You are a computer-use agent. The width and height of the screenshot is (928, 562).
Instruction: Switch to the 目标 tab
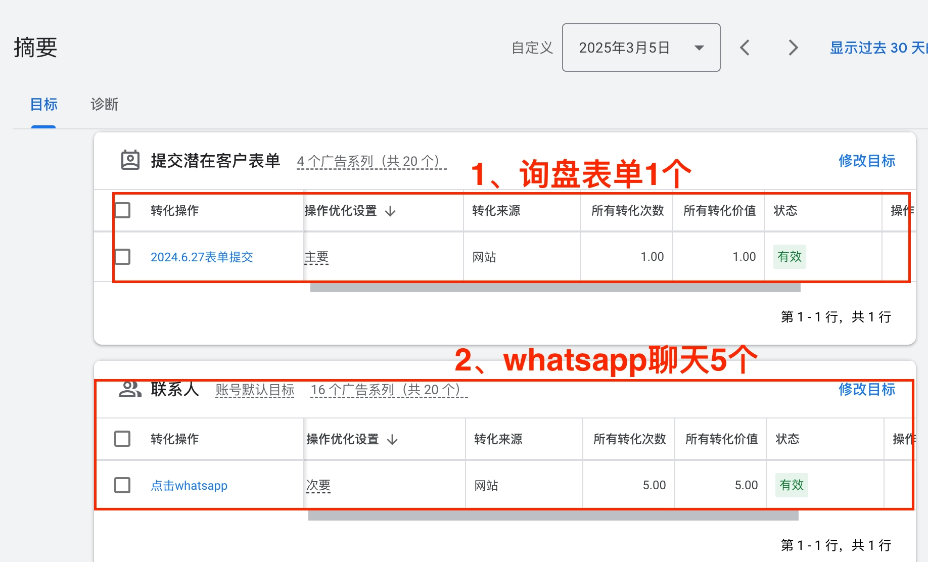[43, 105]
